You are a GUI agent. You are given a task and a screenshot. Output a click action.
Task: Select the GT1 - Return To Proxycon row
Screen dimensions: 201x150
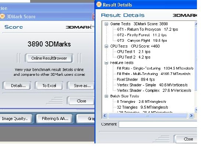pyautogui.click(x=147, y=29)
